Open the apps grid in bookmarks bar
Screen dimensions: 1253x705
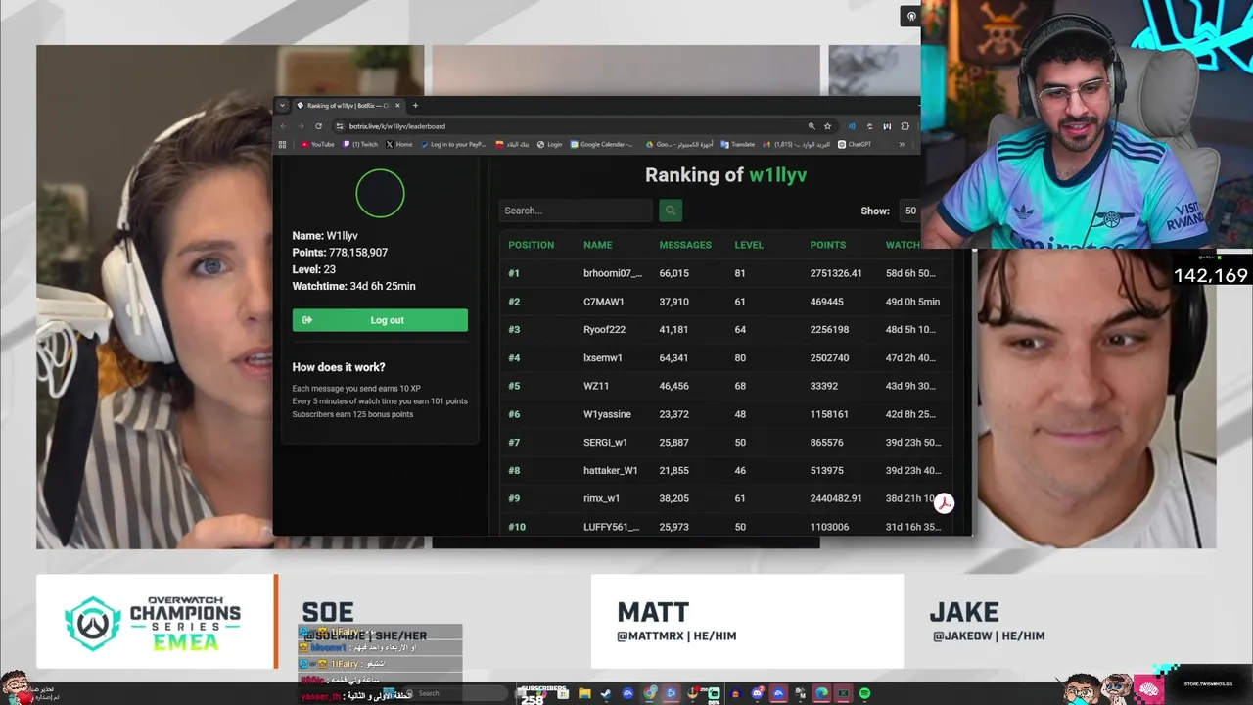(282, 144)
